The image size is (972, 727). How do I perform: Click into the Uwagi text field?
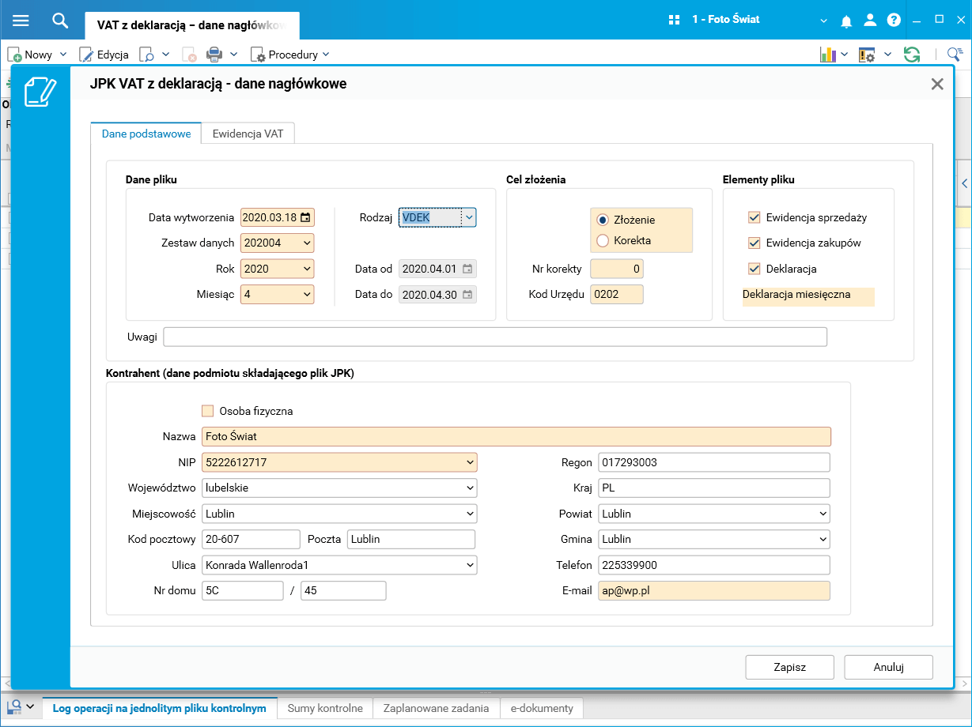pos(495,337)
